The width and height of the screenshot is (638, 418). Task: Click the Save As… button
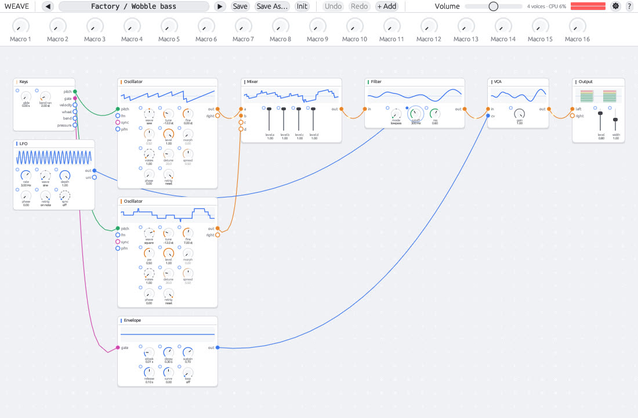pos(272,6)
